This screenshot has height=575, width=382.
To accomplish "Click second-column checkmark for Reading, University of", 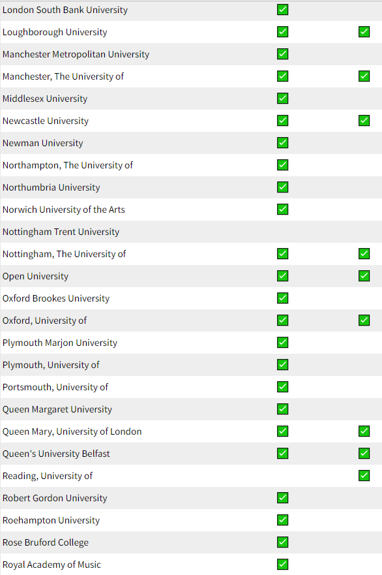I will coord(364,476).
